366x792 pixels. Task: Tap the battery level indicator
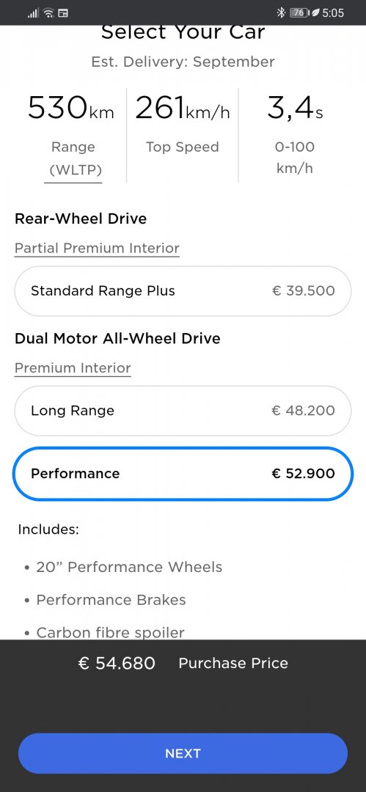point(299,12)
